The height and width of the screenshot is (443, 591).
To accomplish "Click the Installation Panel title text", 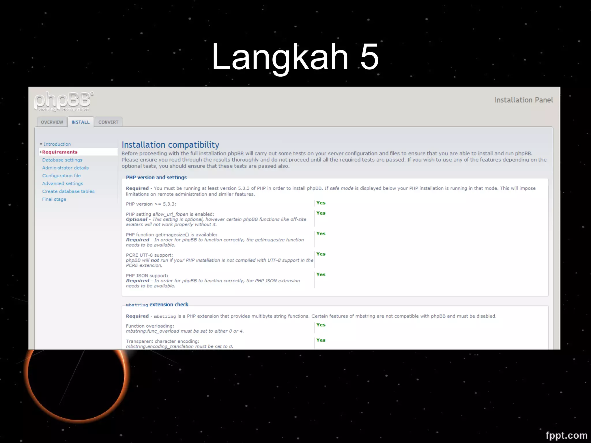I will pos(524,100).
